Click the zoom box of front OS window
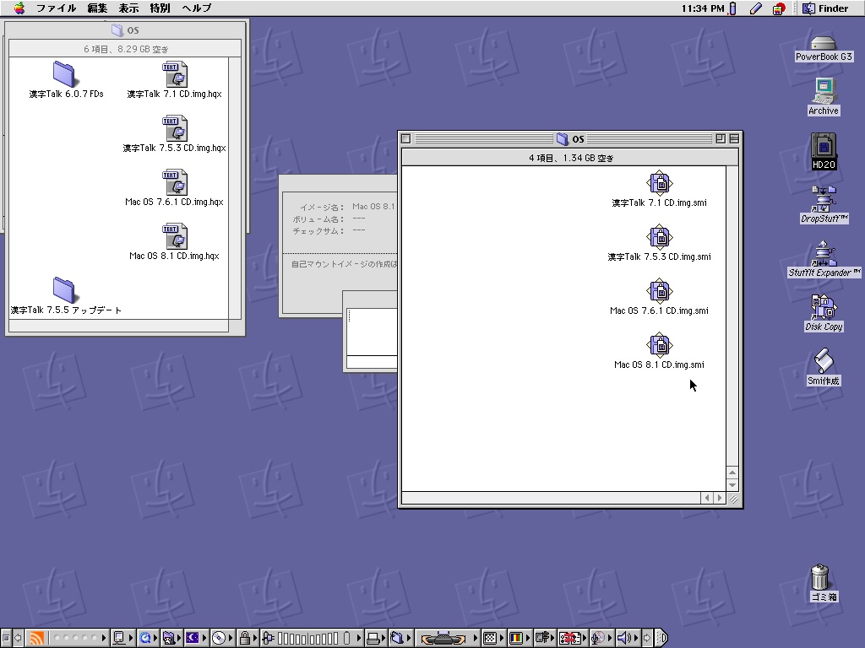Image resolution: width=865 pixels, height=648 pixels. click(x=721, y=139)
